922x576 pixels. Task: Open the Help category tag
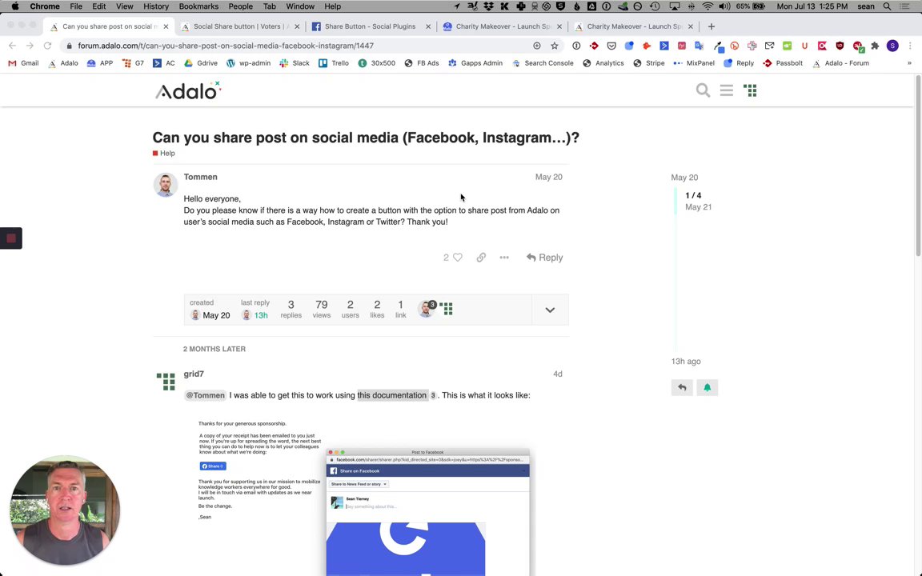163,154
